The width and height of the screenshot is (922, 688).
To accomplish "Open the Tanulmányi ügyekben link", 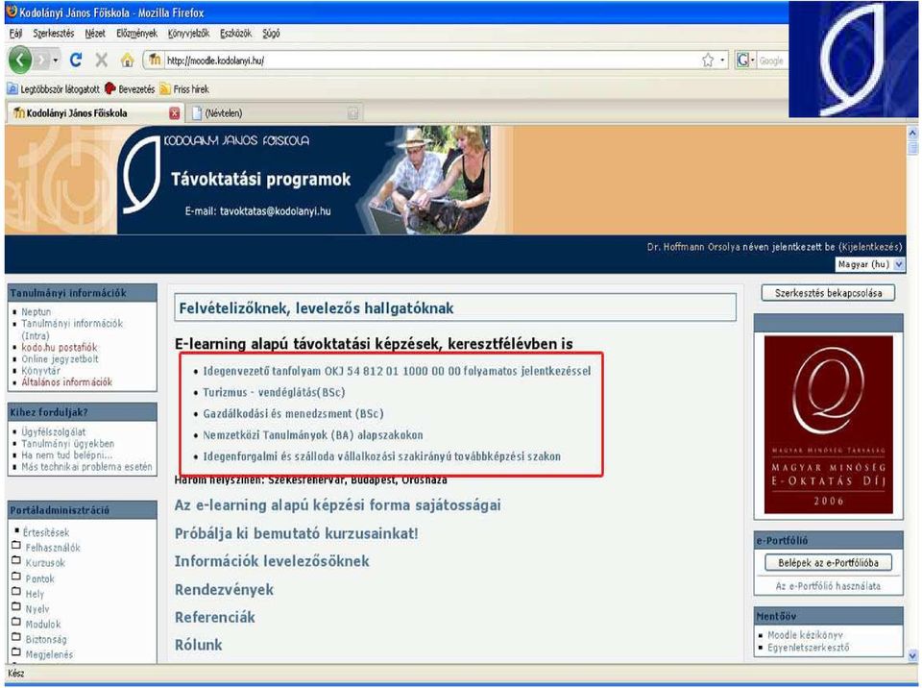I will click(x=67, y=444).
